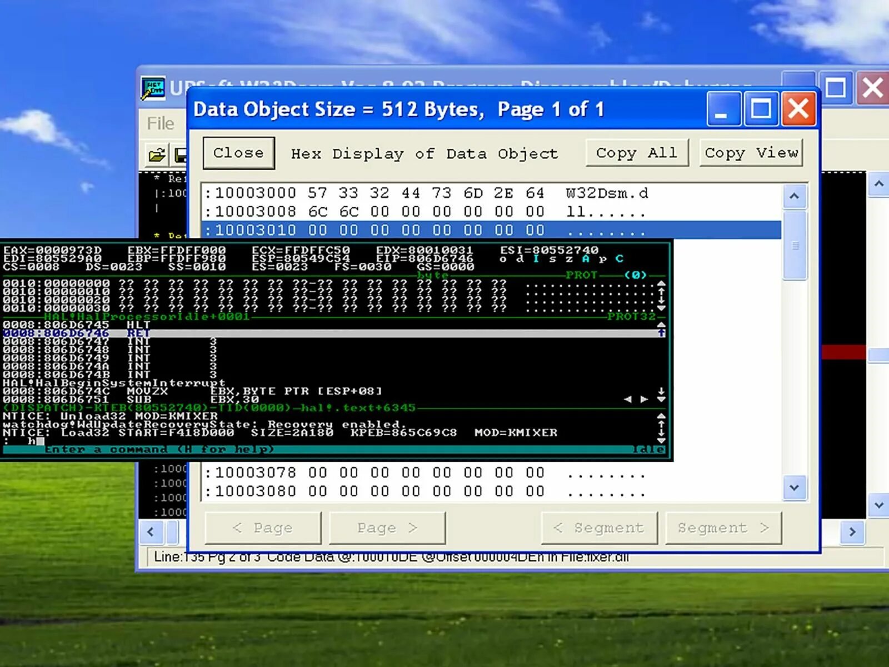This screenshot has width=889, height=667.
Task: Select highlighted hex row :10003010
Action: (491, 230)
